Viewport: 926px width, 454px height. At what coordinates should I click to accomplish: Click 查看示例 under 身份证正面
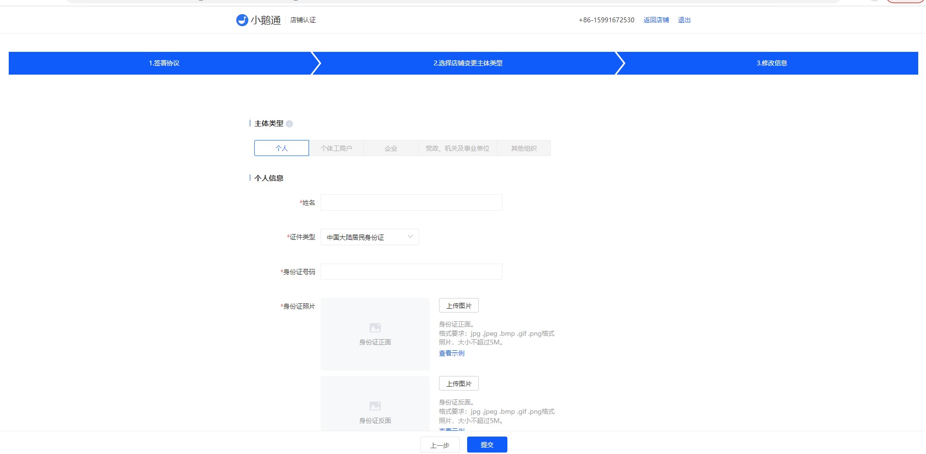[x=452, y=353]
